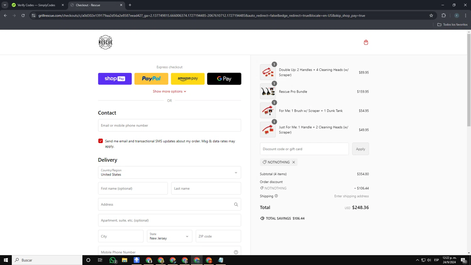Expand Show more options for express checkout
The width and height of the screenshot is (471, 265).
[x=170, y=91]
